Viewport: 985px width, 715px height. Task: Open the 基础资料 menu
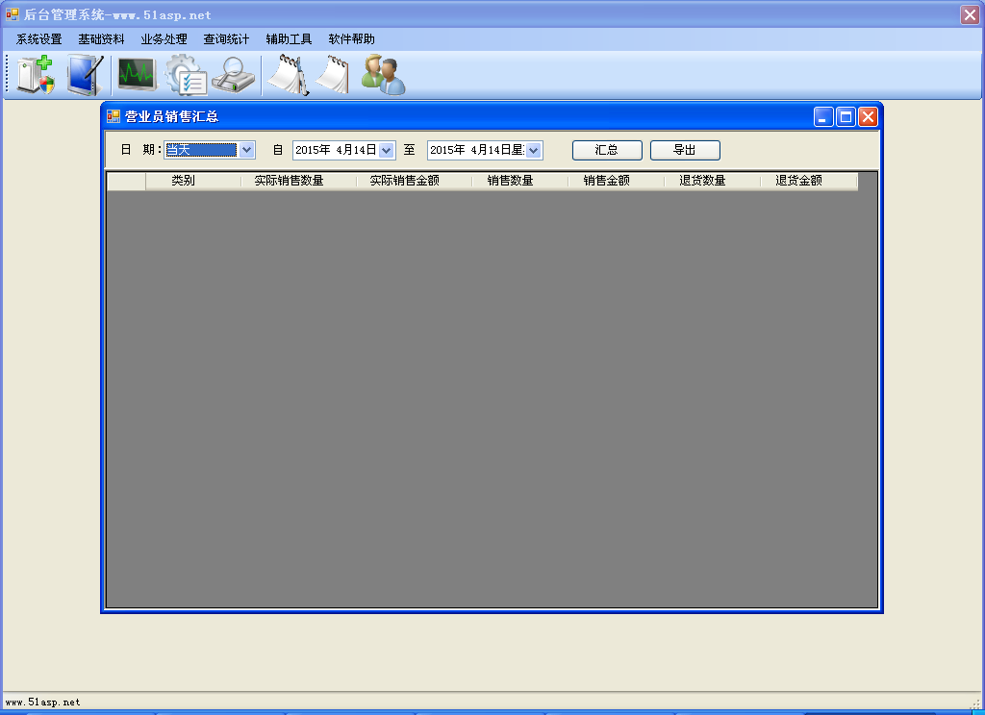[101, 39]
